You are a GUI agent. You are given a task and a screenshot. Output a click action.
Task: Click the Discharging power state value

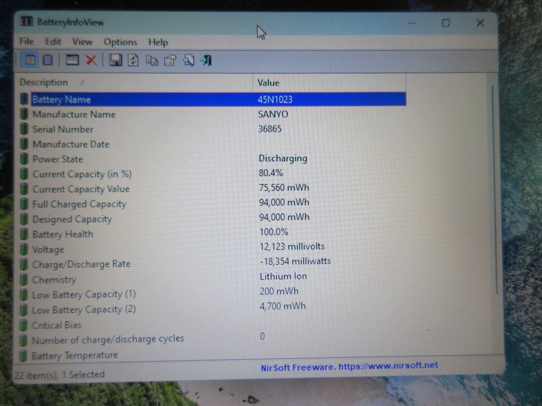pyautogui.click(x=283, y=158)
